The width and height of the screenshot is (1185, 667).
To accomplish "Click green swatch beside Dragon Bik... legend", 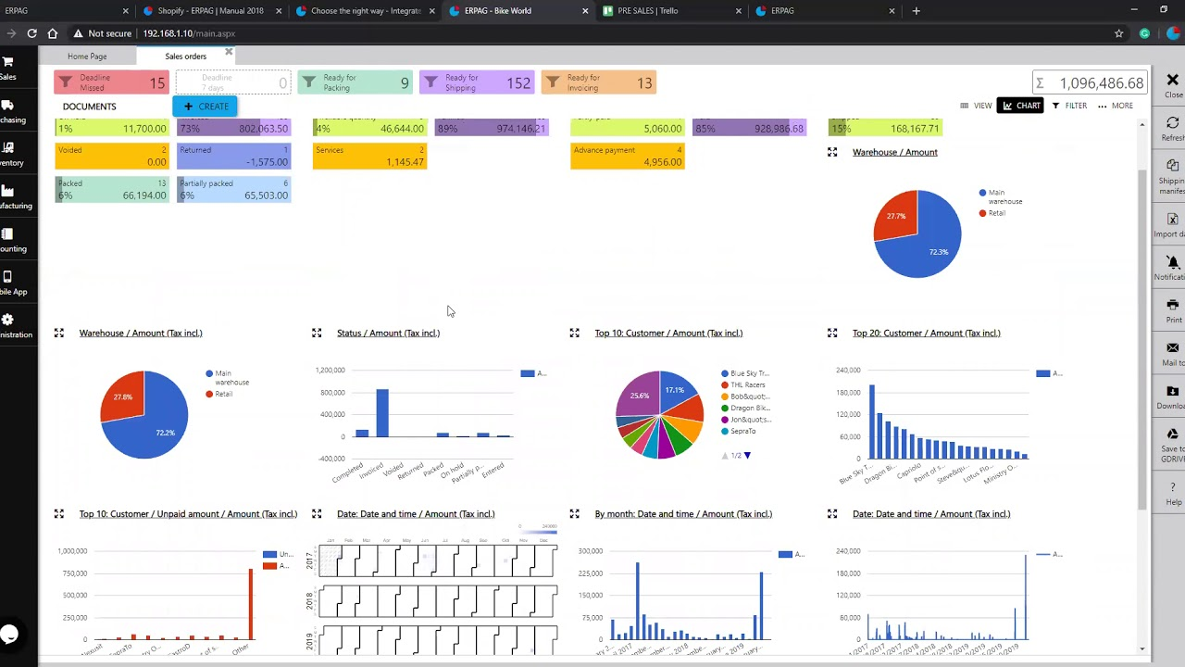I will [x=725, y=408].
